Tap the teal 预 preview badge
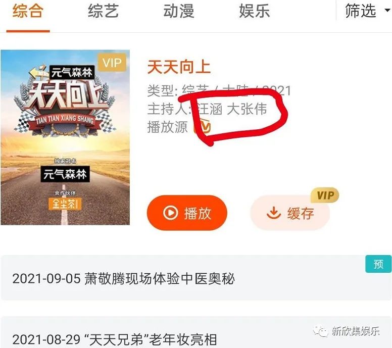The width and height of the screenshot is (392, 348). (378, 264)
